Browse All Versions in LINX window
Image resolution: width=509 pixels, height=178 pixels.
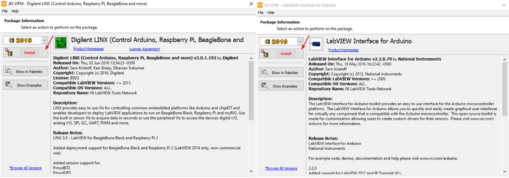tap(25, 168)
